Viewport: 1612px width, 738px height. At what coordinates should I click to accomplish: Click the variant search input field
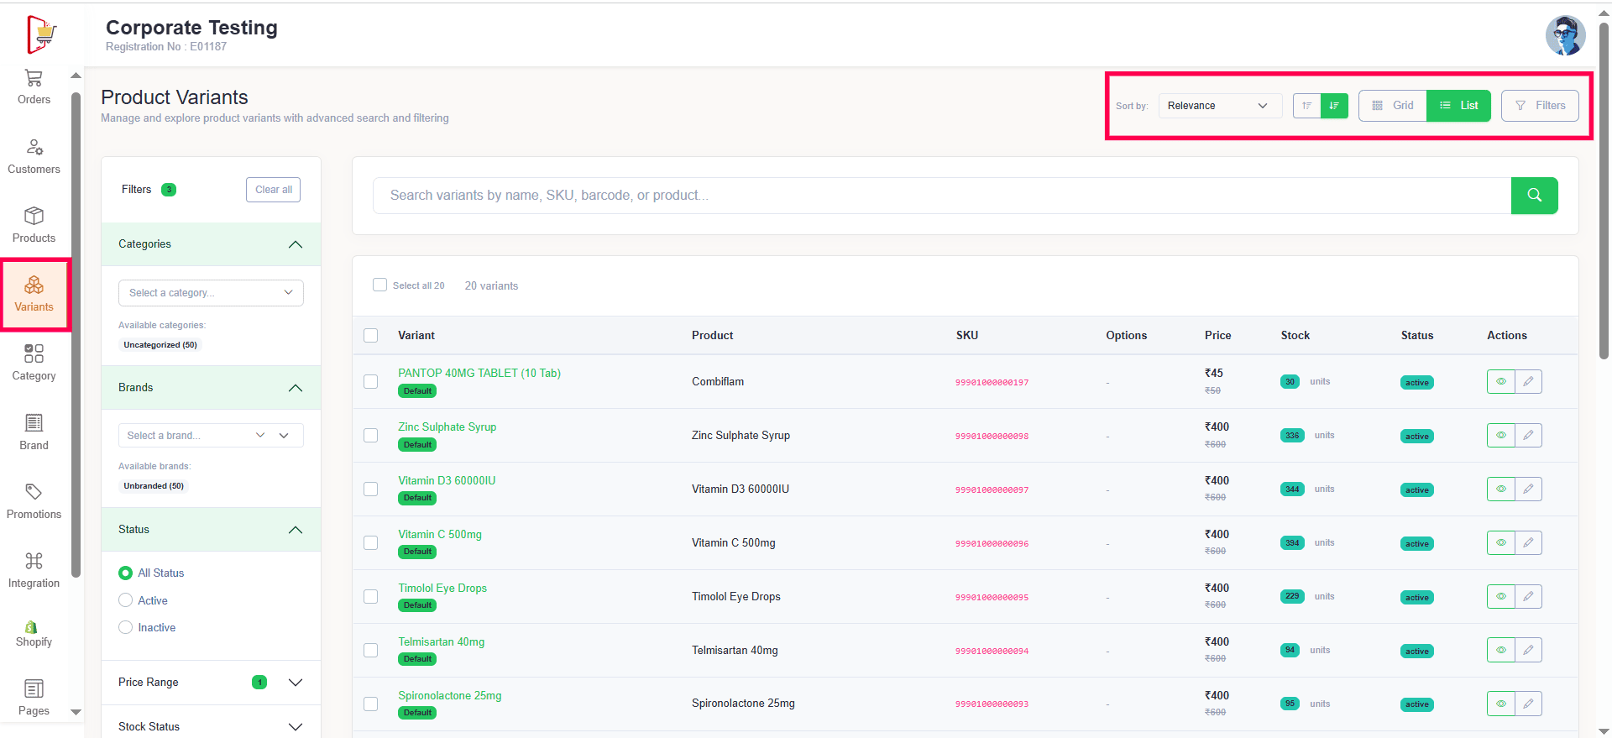click(x=940, y=196)
